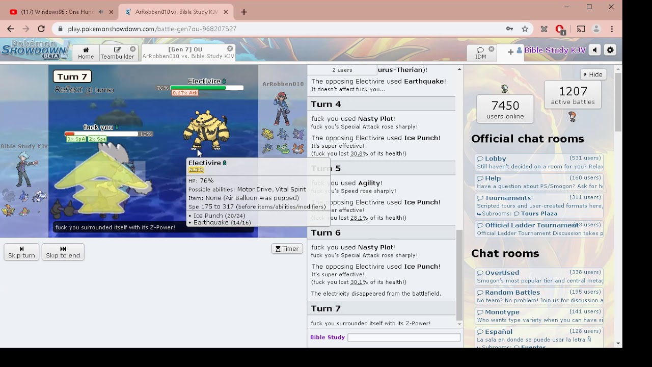652x367 pixels.
Task: Click the opposing Electivire sprite
Action: click(x=206, y=131)
